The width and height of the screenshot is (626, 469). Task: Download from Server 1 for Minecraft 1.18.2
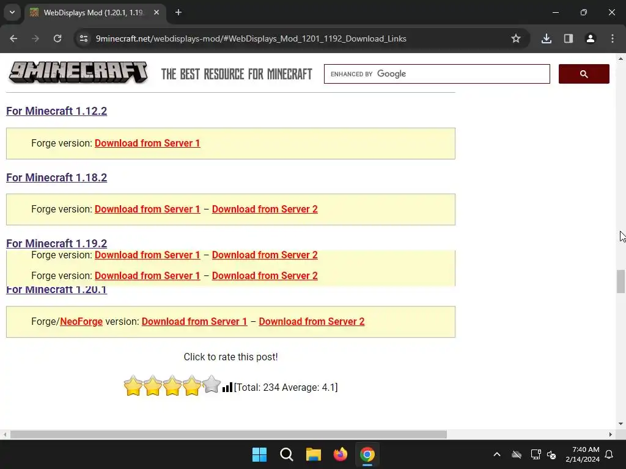(x=147, y=209)
